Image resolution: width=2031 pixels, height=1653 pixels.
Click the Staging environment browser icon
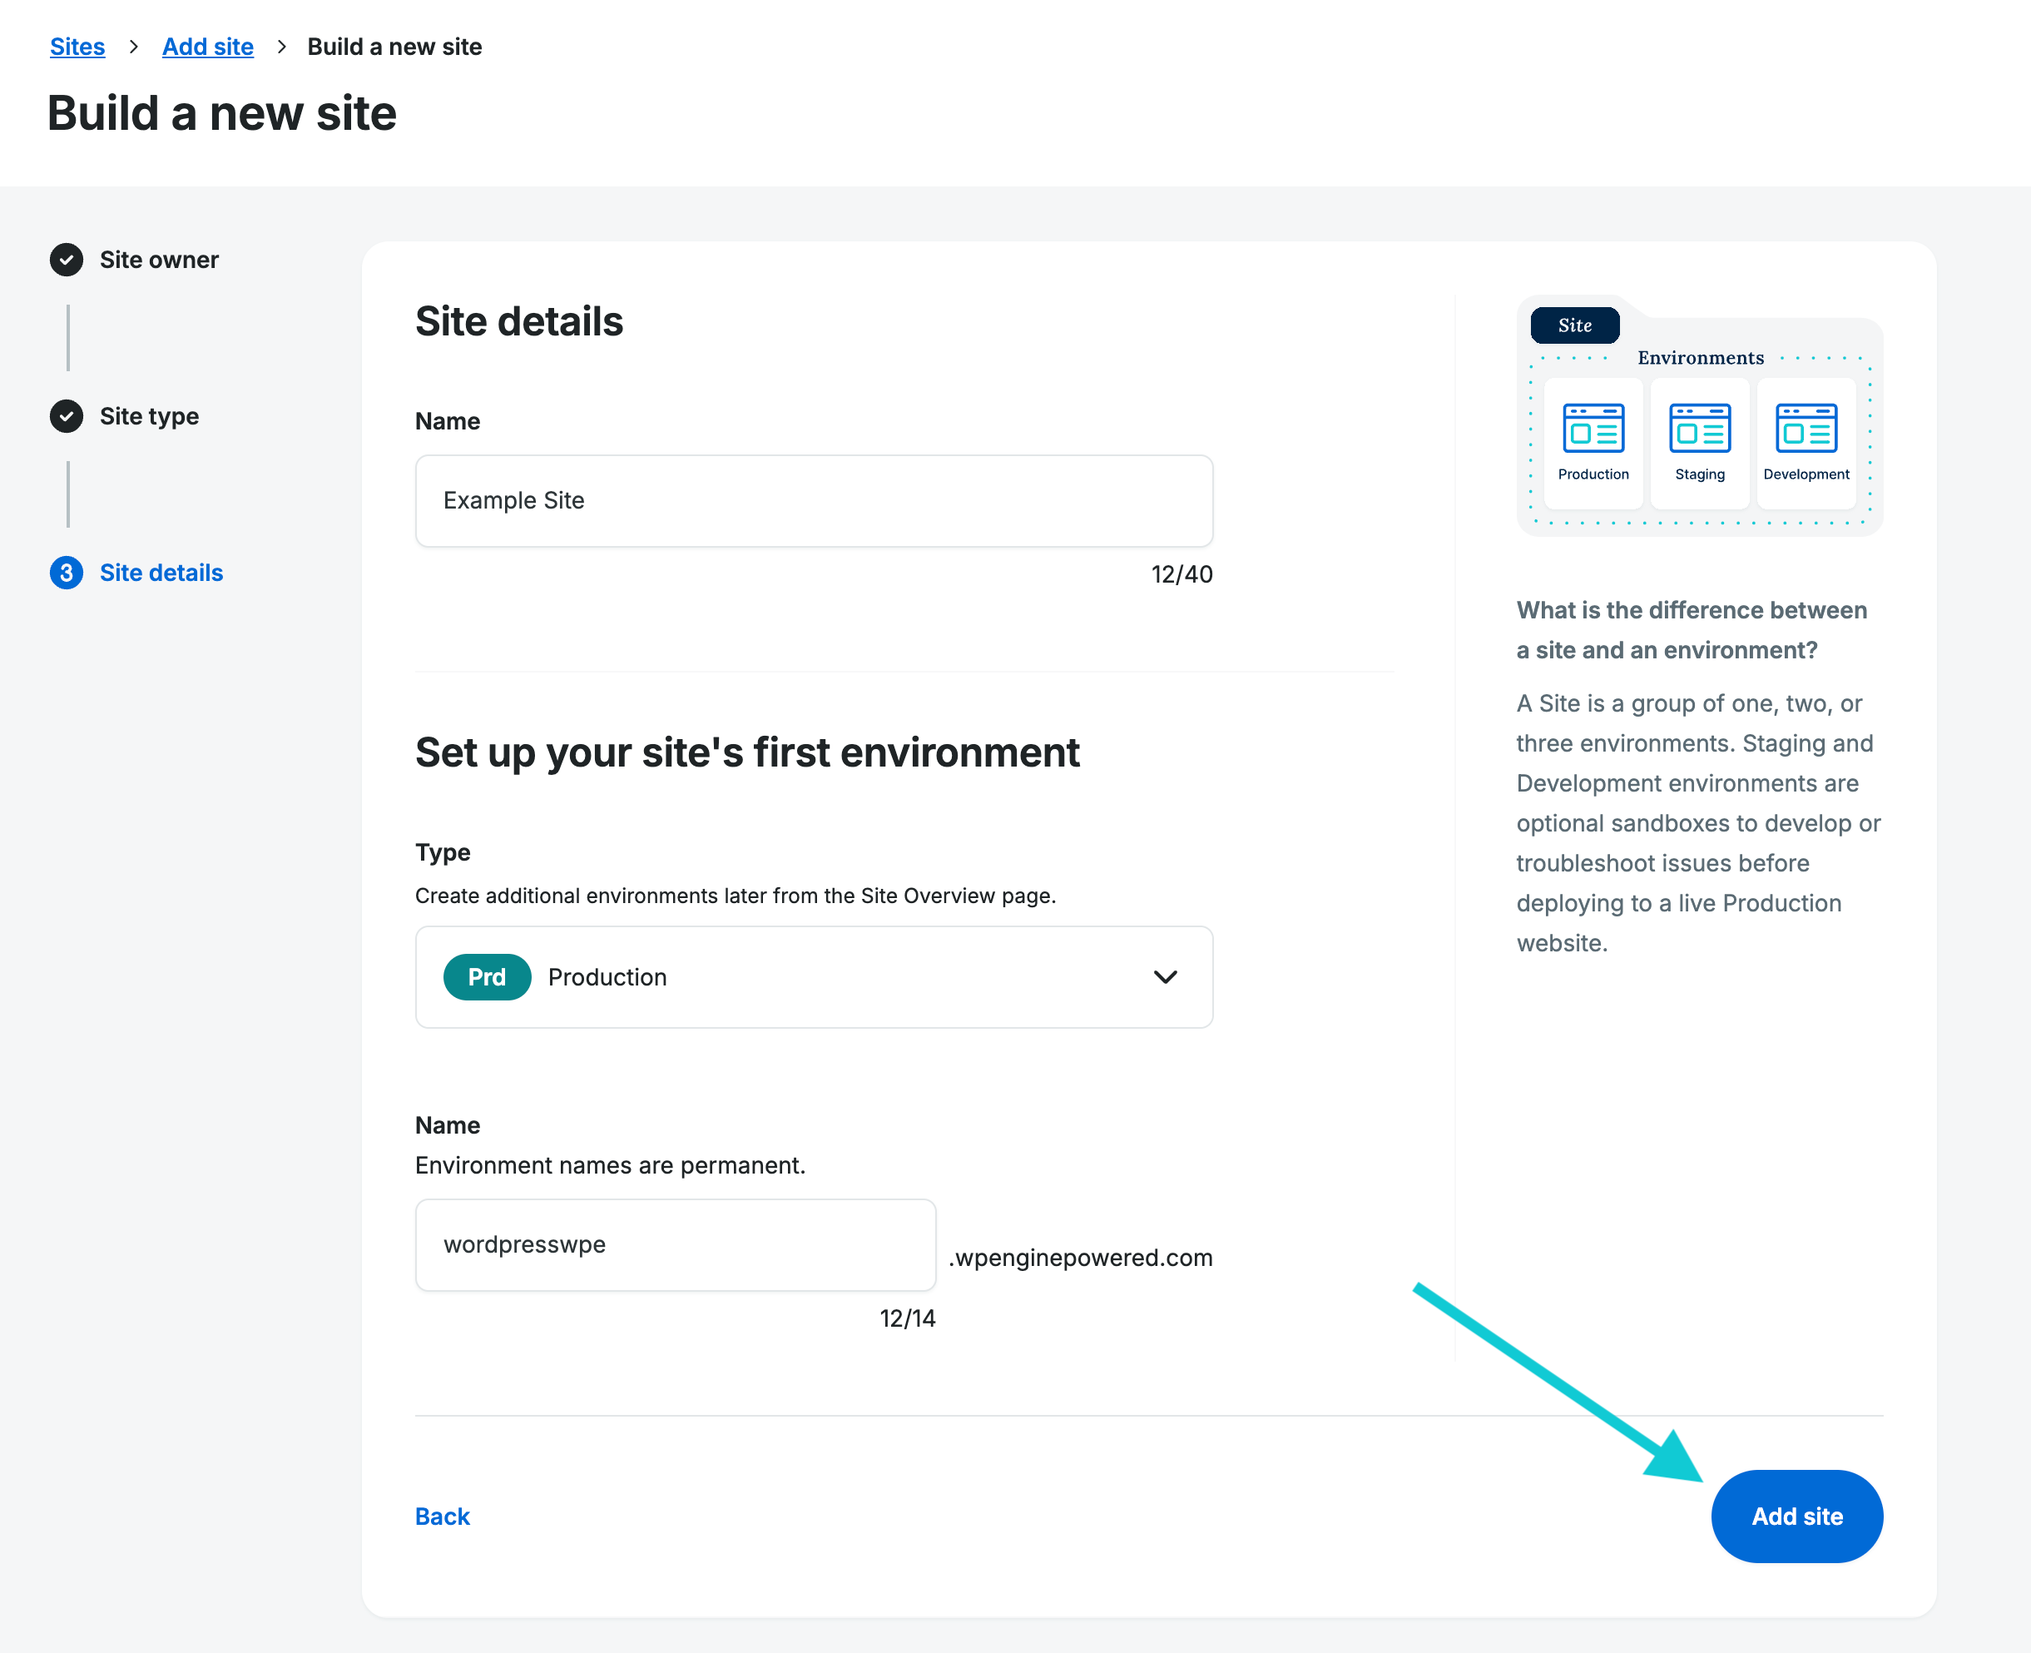(1699, 429)
